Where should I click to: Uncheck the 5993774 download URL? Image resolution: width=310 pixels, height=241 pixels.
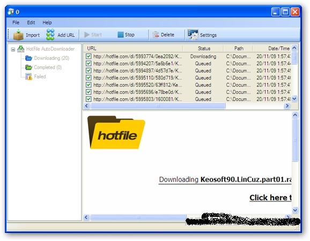(x=88, y=56)
